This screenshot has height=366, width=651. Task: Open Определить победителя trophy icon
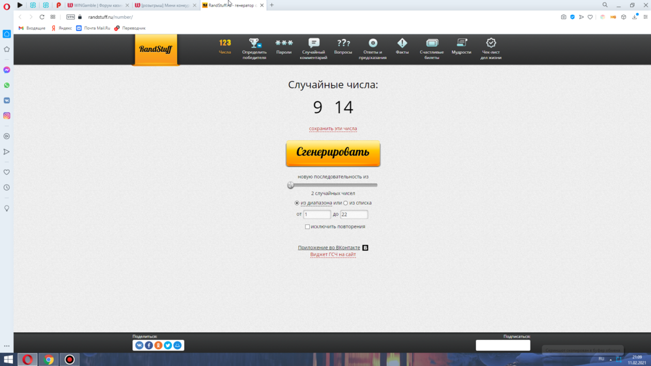click(x=254, y=44)
